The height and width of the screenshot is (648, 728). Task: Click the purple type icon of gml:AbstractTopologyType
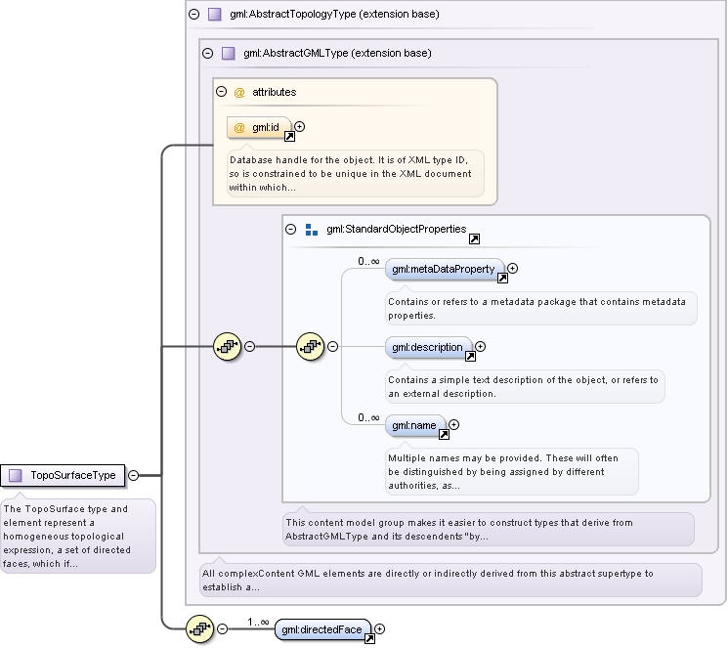tap(215, 14)
